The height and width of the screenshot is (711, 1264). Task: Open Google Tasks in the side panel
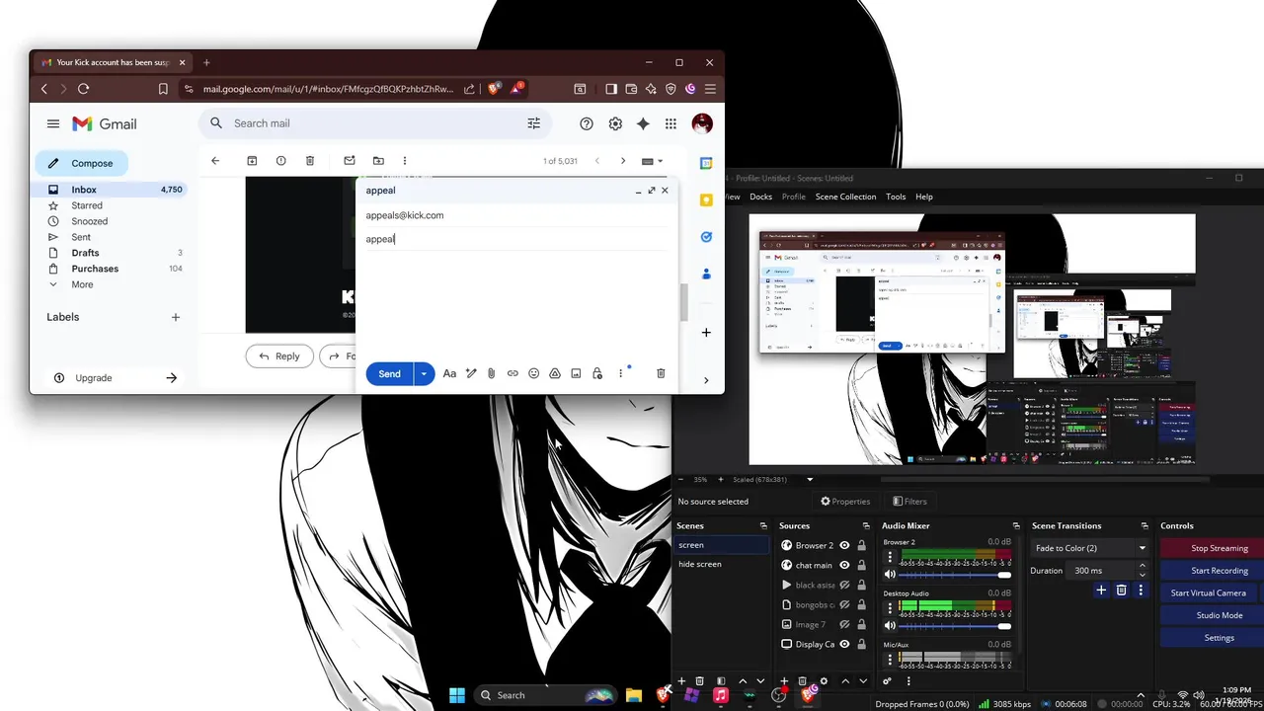pyautogui.click(x=706, y=237)
